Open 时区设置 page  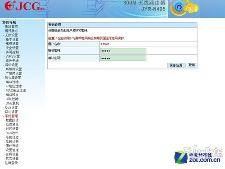pos(12,129)
